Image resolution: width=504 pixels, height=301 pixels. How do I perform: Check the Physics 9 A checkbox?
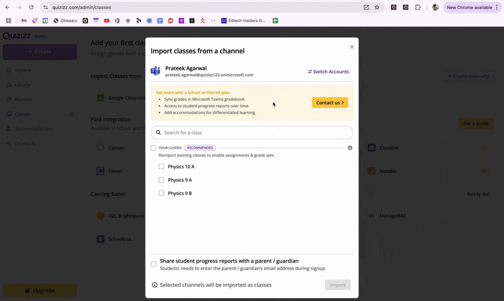click(161, 180)
